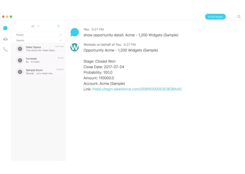Click the 'show opportunity detail' message text
Image resolution: width=245 pixels, height=174 pixels.
pyautogui.click(x=131, y=35)
